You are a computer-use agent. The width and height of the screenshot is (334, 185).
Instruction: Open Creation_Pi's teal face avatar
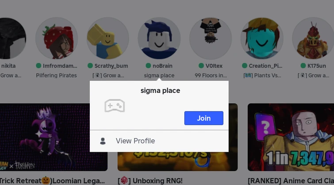(x=262, y=39)
